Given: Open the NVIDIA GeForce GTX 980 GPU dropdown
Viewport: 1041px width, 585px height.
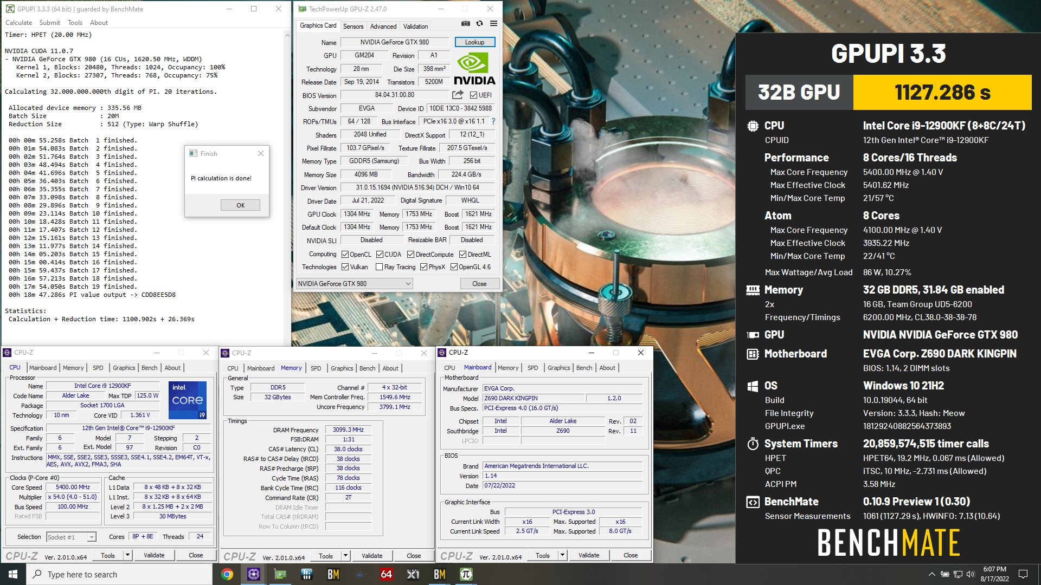Looking at the screenshot, I should point(355,284).
